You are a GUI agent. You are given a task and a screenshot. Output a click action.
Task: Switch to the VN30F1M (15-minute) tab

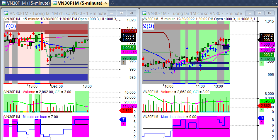(x=25, y=3)
